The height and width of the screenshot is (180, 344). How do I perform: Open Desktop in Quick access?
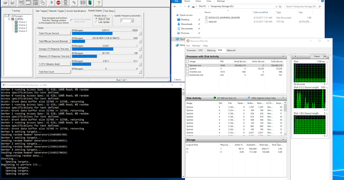(x=185, y=19)
